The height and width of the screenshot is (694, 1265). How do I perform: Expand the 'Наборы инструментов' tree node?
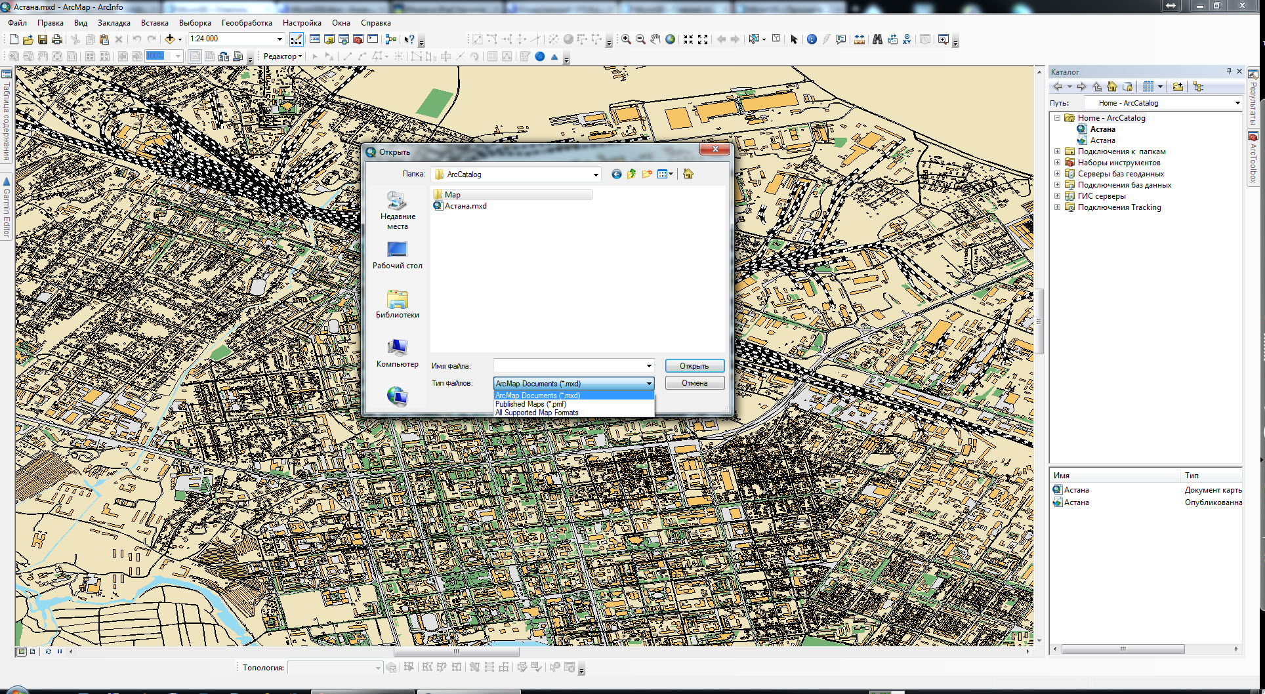tap(1057, 163)
